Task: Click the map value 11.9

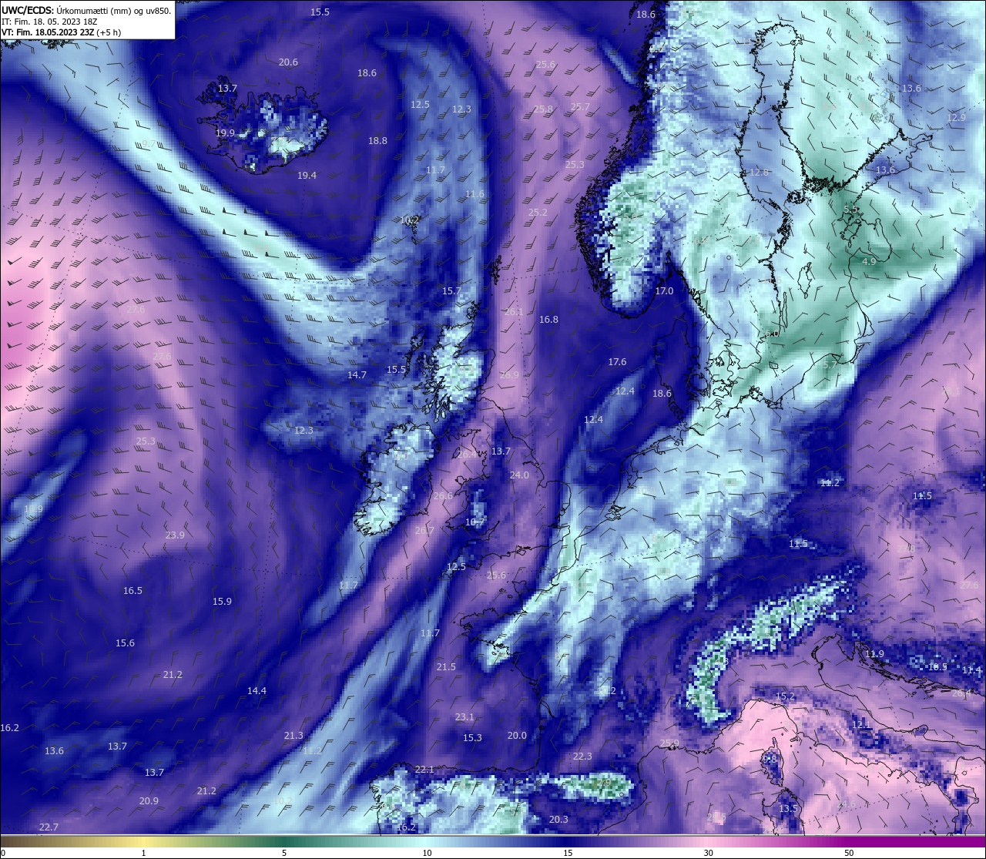Action: pyautogui.click(x=874, y=654)
